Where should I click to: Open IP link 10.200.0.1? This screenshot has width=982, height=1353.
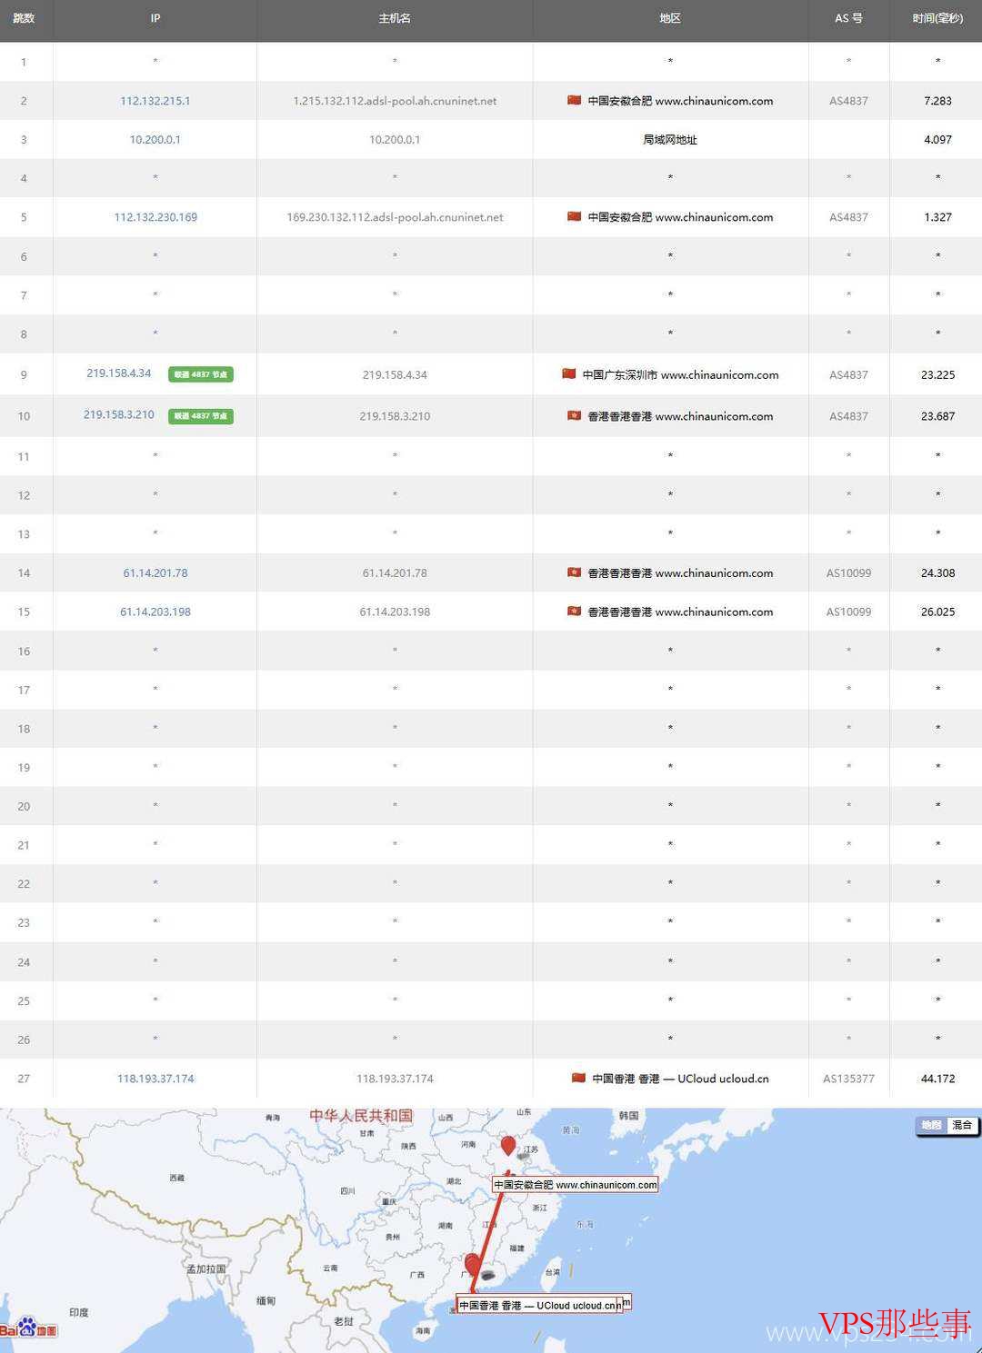[155, 140]
